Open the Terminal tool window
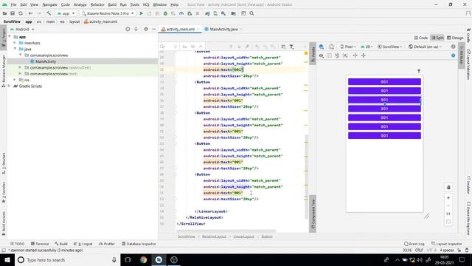 point(40,244)
